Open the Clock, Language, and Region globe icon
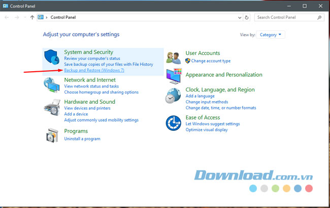 pyautogui.click(x=173, y=96)
